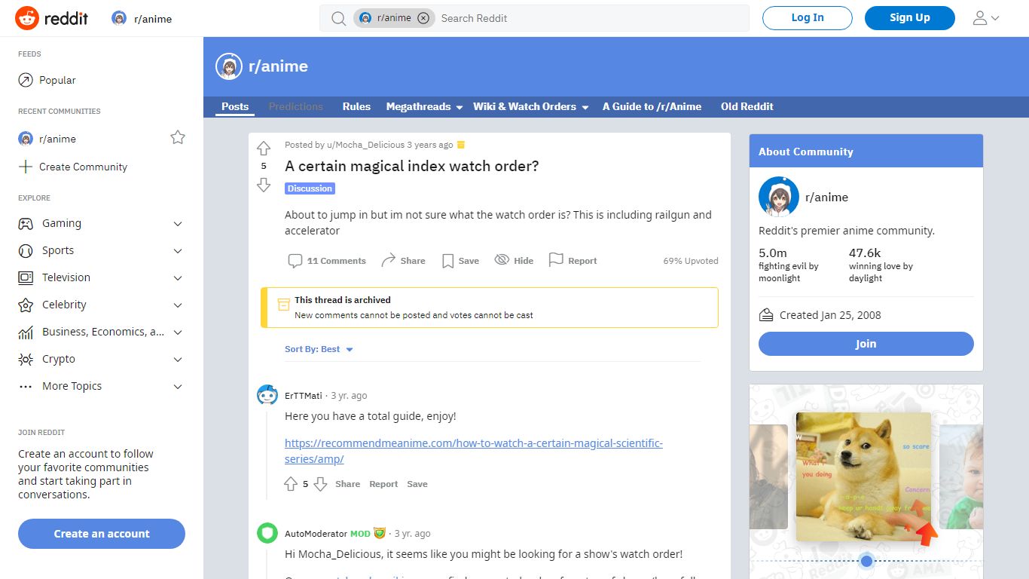Open Wiki & Watch Orders dropdown
The width and height of the screenshot is (1029, 579).
tap(530, 106)
